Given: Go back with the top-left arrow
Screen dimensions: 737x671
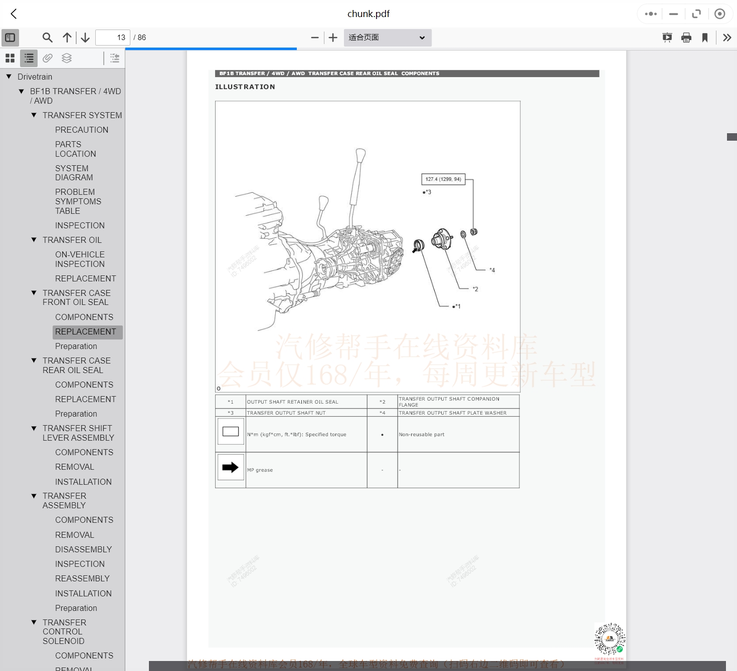Looking at the screenshot, I should click(x=14, y=14).
